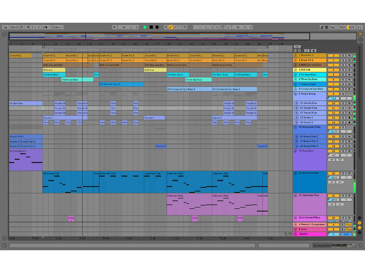Viewport: 365px width, 273px height.
Task: Toggle the MIDI Arrangement Overdub plus icon
Action: click(x=166, y=27)
